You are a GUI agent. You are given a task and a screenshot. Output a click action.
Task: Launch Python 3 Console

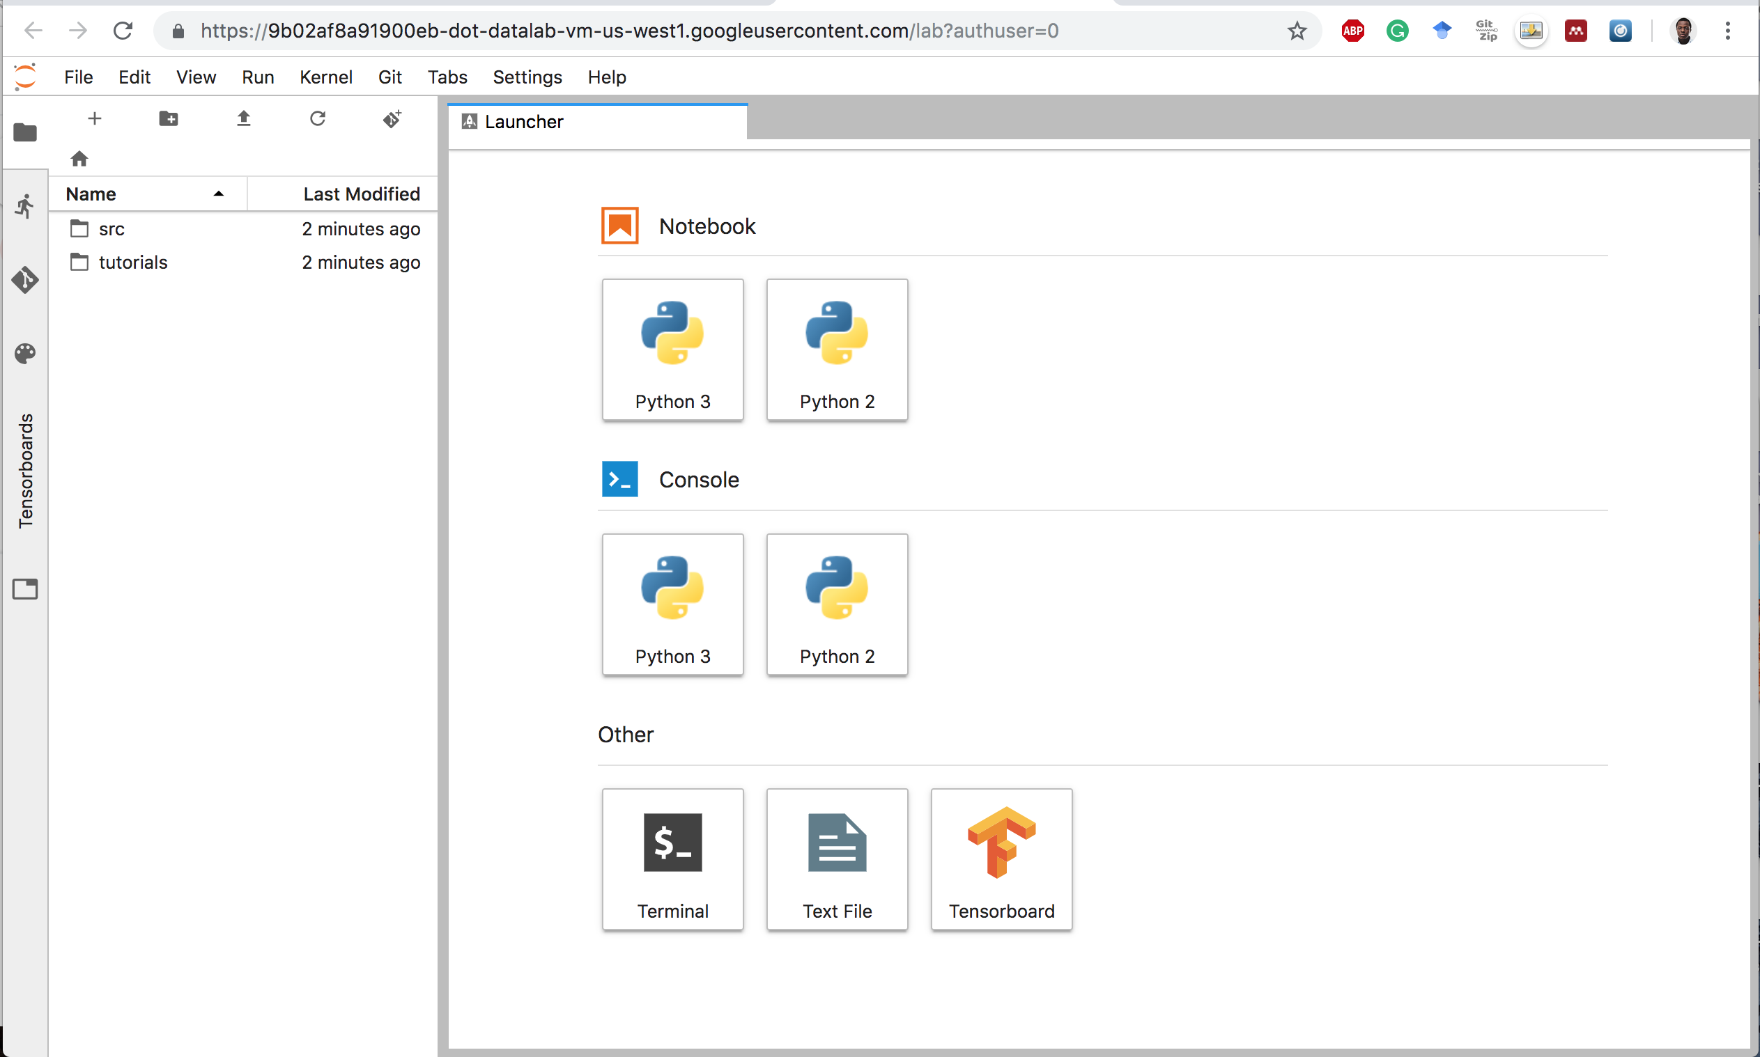pos(672,603)
